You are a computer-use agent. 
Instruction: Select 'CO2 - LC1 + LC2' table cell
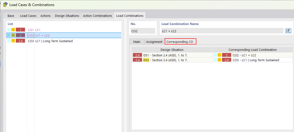pyautogui.click(x=253, y=55)
